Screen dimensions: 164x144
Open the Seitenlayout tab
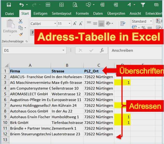tap(61, 14)
